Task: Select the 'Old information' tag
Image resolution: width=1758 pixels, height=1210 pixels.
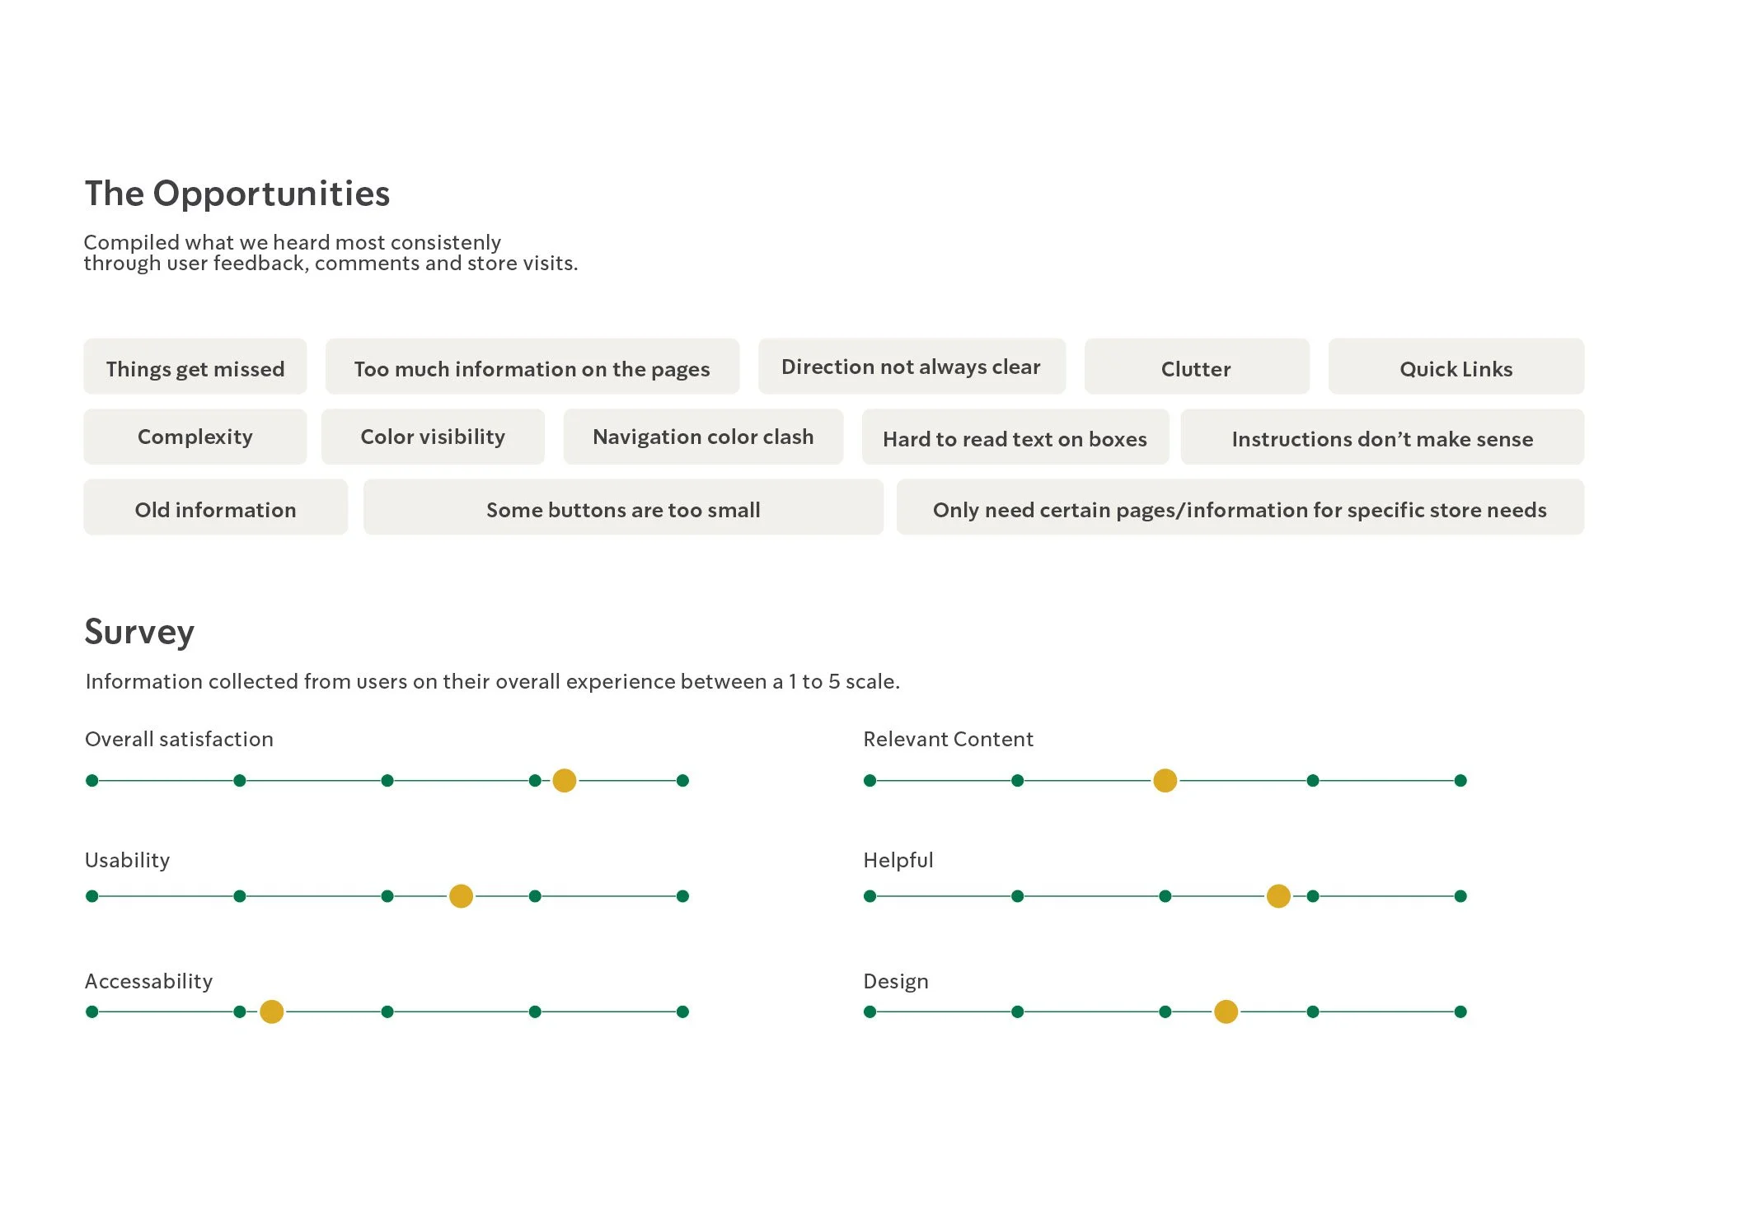Action: click(215, 508)
